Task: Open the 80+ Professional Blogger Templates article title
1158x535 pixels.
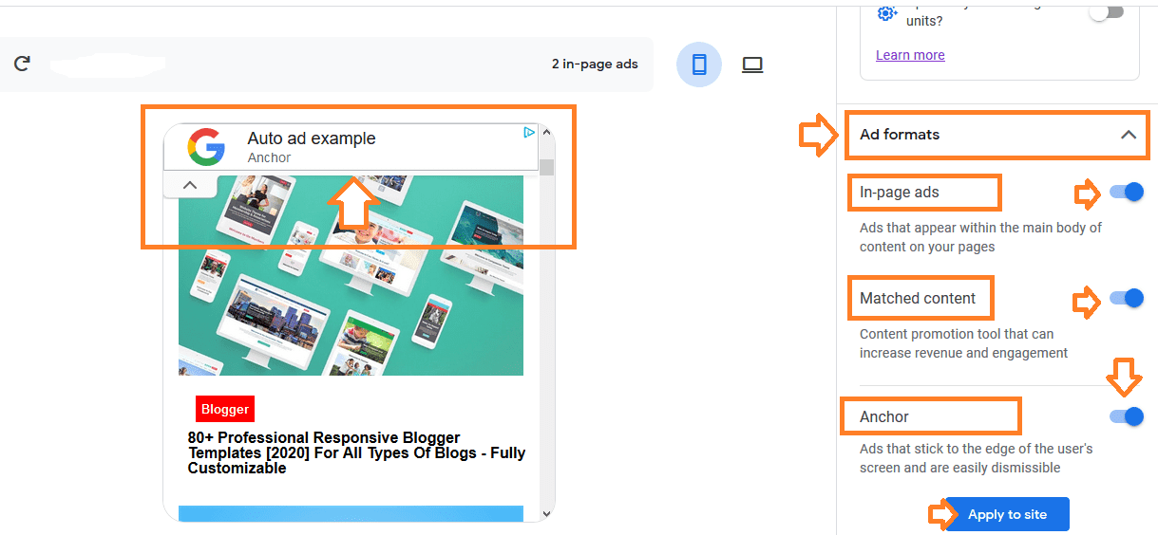Action: point(356,452)
